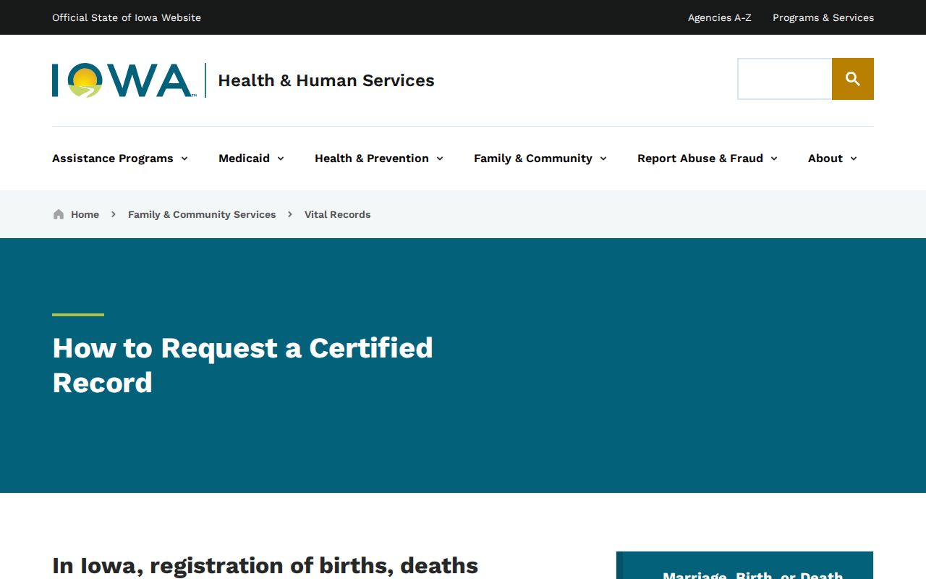The height and width of the screenshot is (579, 926).
Task: Click How to Request a Certified Record heading
Action: (x=243, y=365)
